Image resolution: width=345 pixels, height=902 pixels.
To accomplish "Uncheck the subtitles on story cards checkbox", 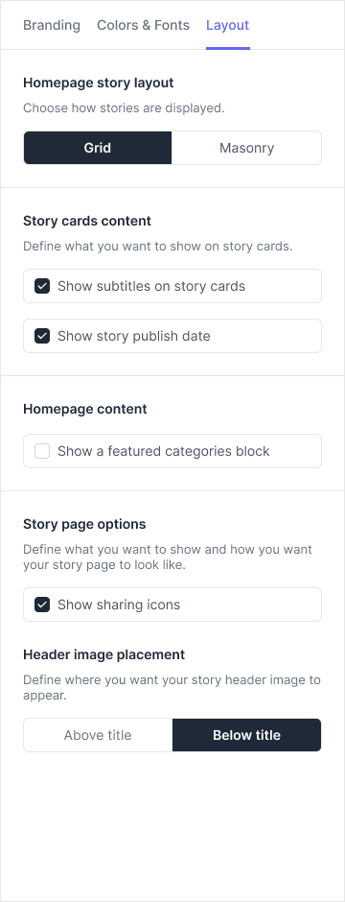I will 42,286.
